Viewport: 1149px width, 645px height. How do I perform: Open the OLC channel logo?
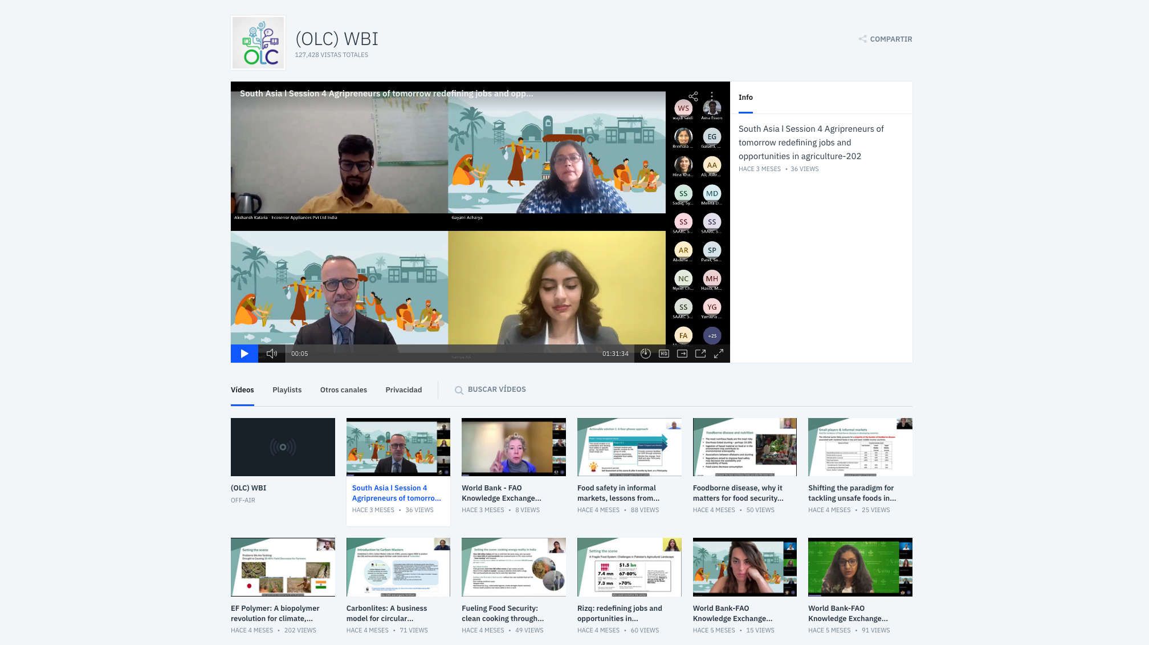point(258,43)
